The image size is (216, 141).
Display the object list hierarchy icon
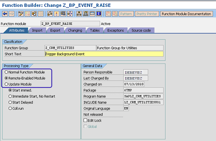pos(79,14)
